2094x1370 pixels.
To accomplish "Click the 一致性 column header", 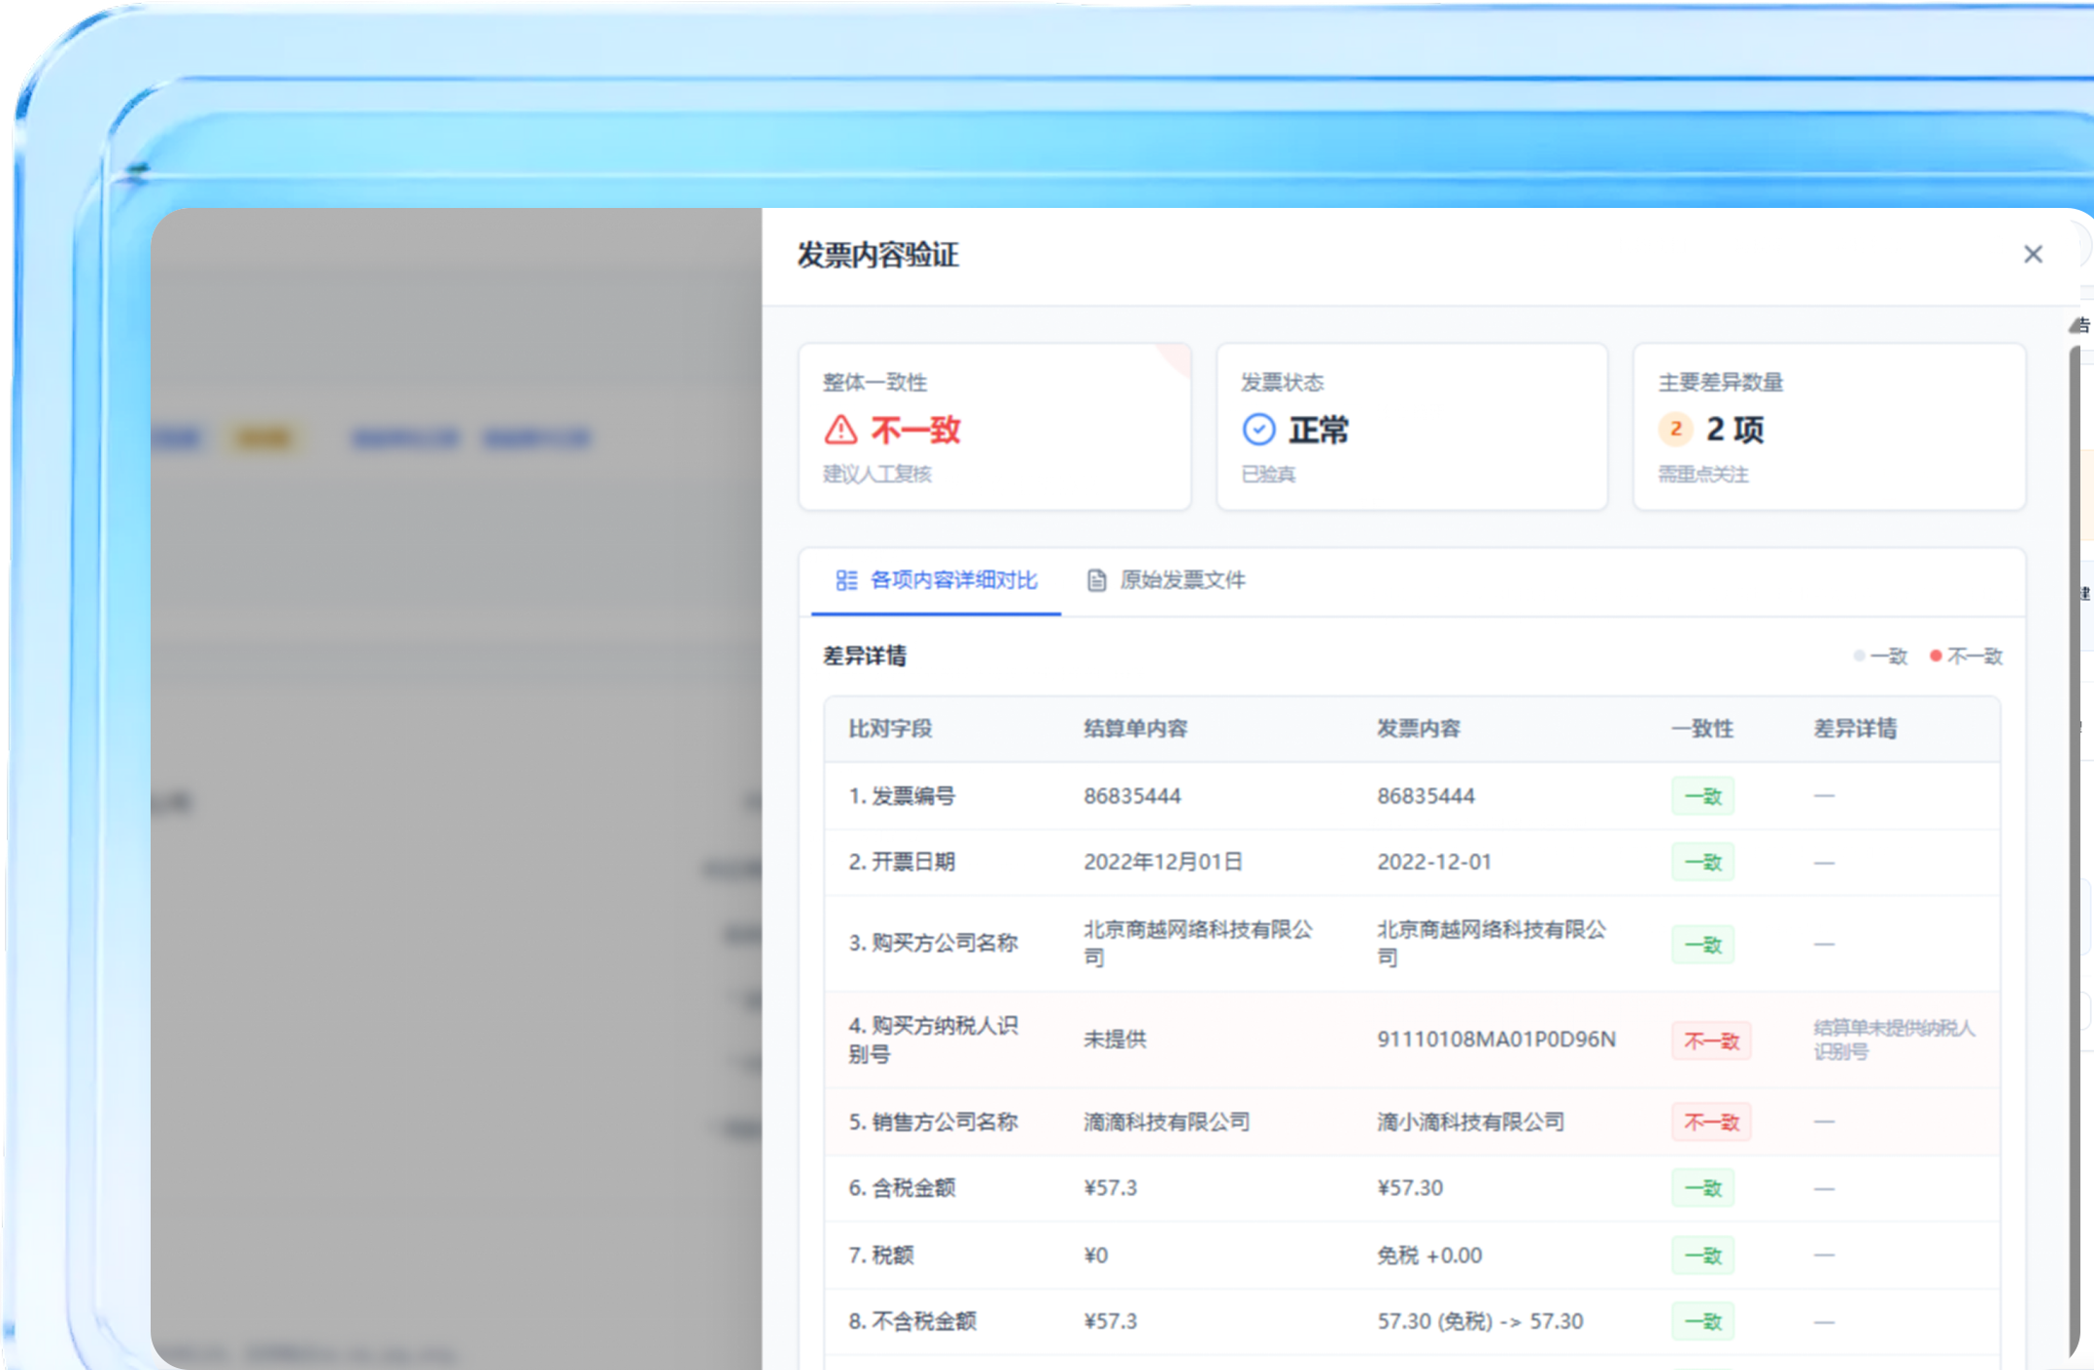I will (x=1702, y=729).
